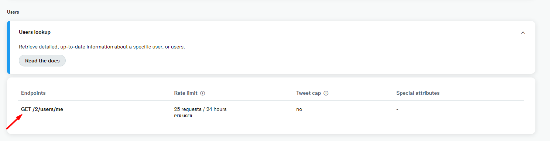Click the Rate limit column header
The image size is (552, 141).
pos(186,93)
